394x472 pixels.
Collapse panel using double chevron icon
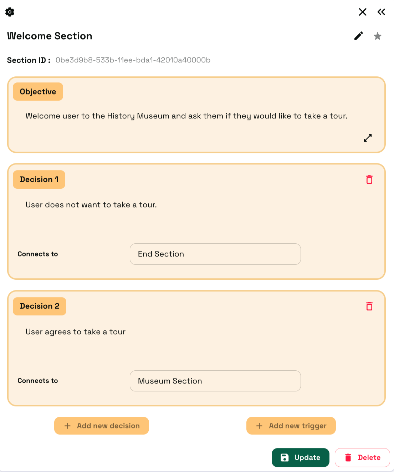381,12
